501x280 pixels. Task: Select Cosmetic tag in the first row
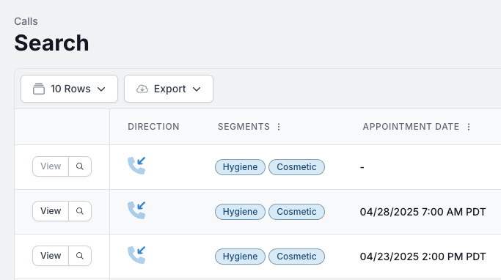(296, 167)
